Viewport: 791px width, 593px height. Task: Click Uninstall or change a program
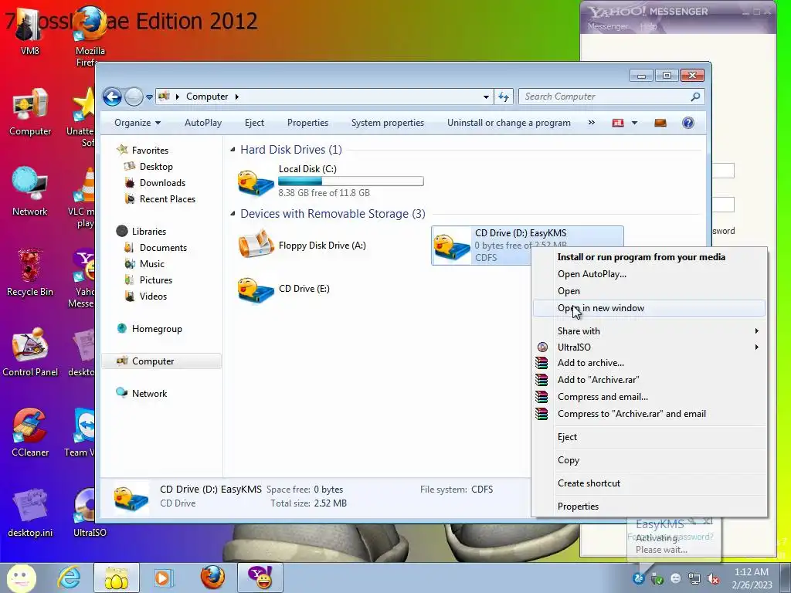pos(508,123)
